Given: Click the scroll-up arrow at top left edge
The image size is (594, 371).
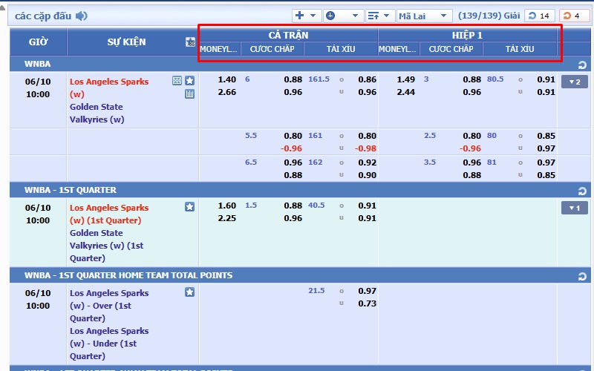Looking at the screenshot, I should point(2,7).
